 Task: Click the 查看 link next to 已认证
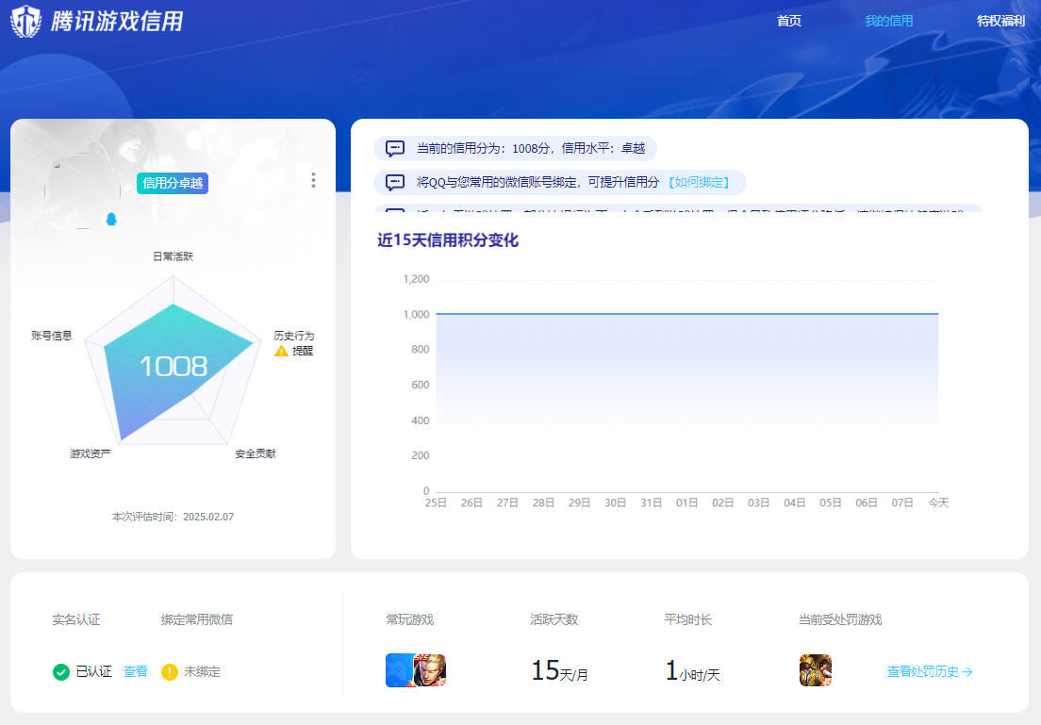click(x=136, y=672)
